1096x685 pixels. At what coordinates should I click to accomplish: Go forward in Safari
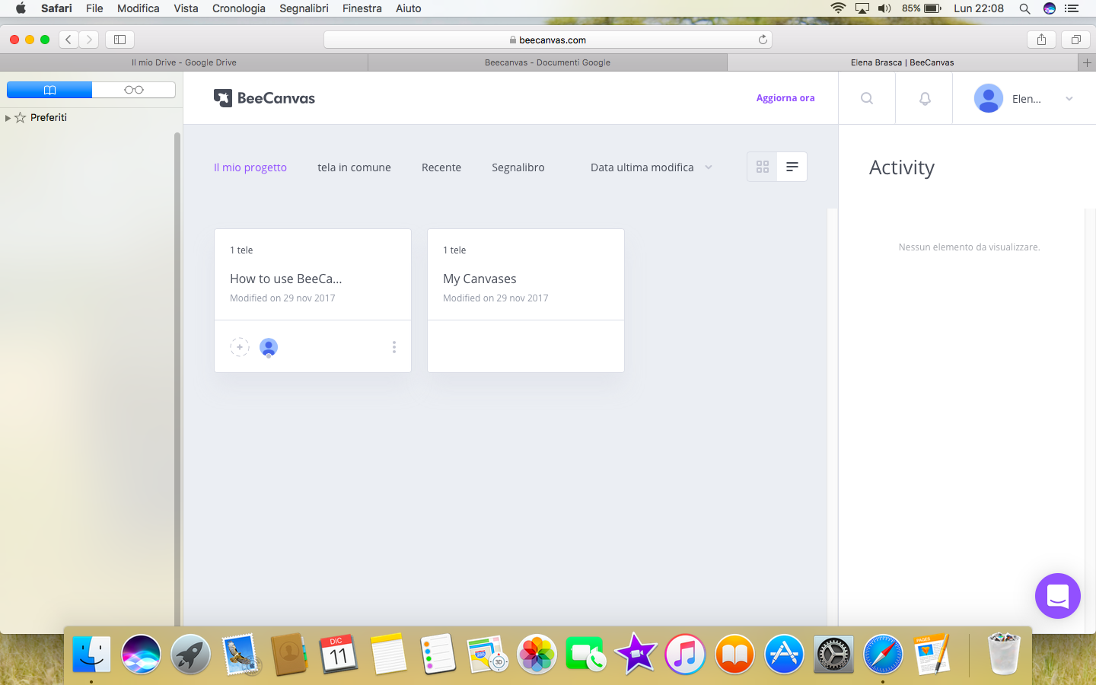point(89,40)
